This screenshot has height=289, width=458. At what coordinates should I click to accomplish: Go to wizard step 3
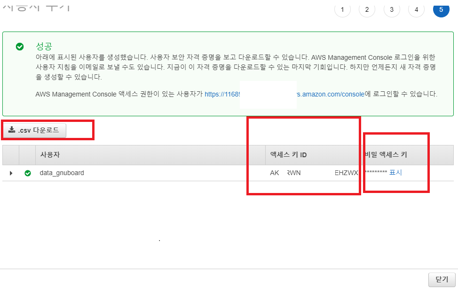tap(392, 9)
